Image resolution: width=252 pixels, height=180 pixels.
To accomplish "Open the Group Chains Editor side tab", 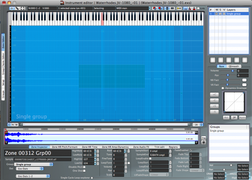I will point(3,64).
